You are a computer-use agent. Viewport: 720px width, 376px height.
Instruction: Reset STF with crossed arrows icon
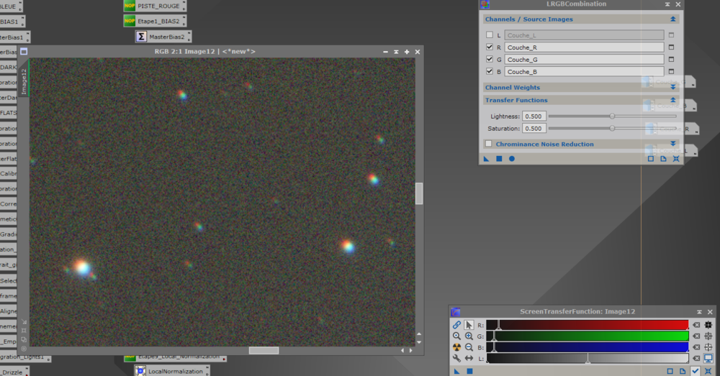tap(708, 371)
